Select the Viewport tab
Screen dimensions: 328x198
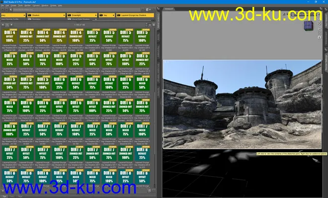pyautogui.click(x=168, y=9)
